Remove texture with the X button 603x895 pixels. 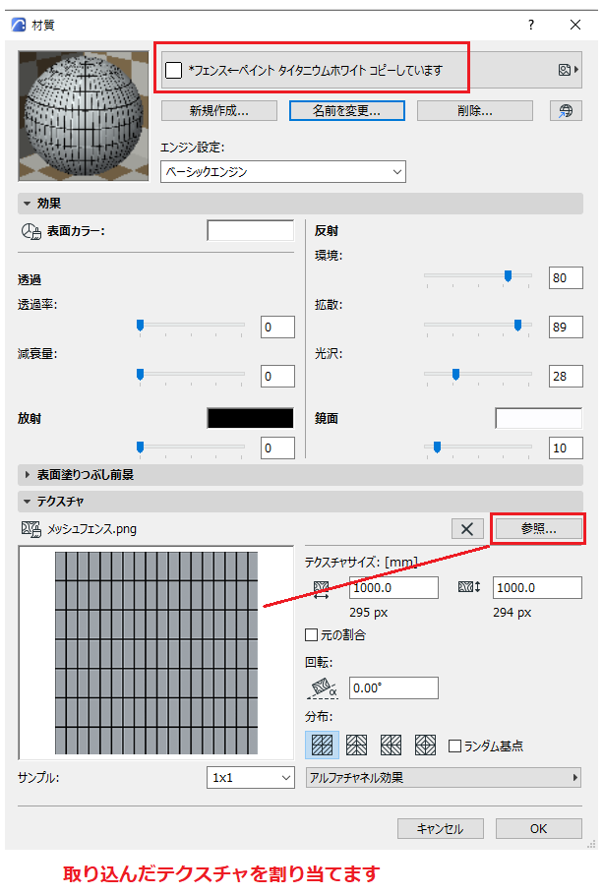pos(467,529)
